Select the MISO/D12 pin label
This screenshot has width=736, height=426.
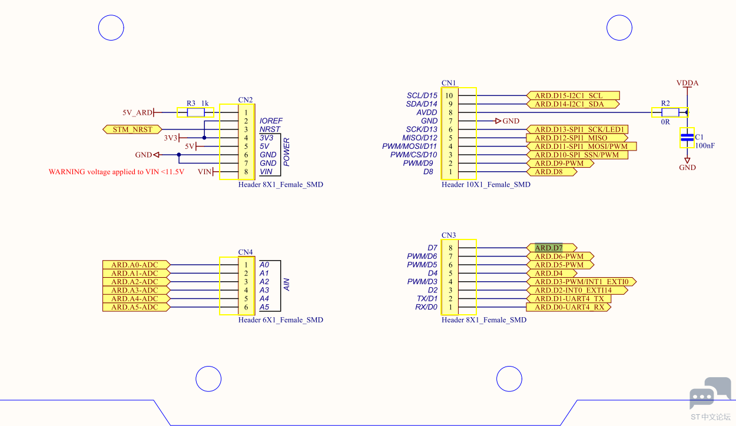click(x=420, y=138)
